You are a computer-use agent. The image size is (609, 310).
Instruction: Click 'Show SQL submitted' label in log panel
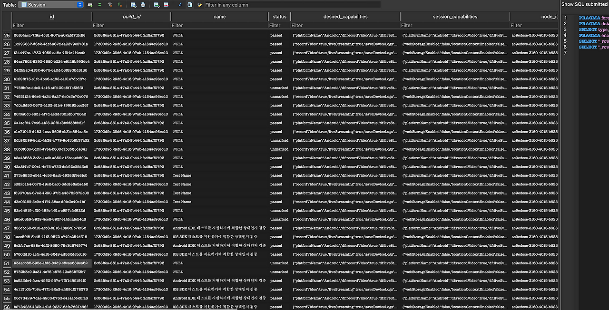tap(584, 4)
